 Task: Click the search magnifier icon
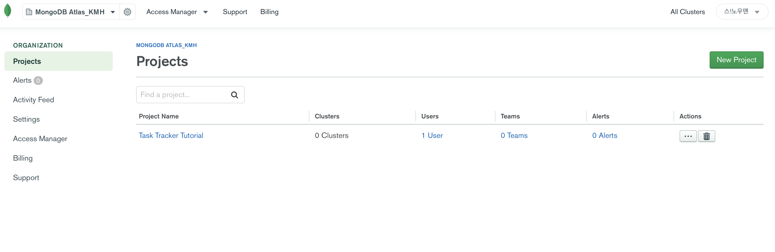point(234,95)
